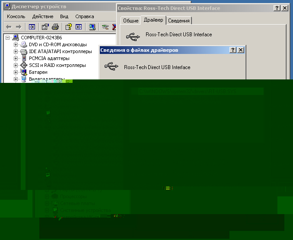Select the PCMCIA адаптеры label

pos(49,58)
